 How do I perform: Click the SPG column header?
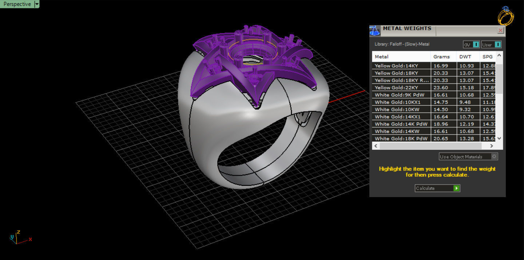(488, 57)
